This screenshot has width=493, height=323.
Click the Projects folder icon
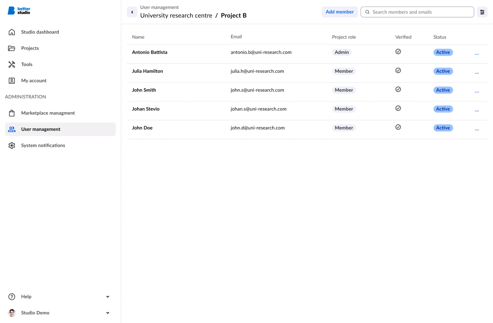point(12,48)
